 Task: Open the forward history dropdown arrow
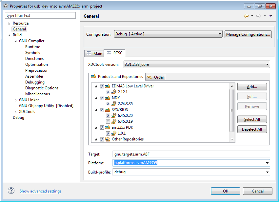click(x=265, y=16)
